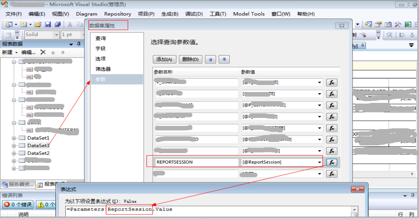The height and width of the screenshot is (219, 419).
Task: Open the 帮助(H) menu
Action: (x=306, y=14)
